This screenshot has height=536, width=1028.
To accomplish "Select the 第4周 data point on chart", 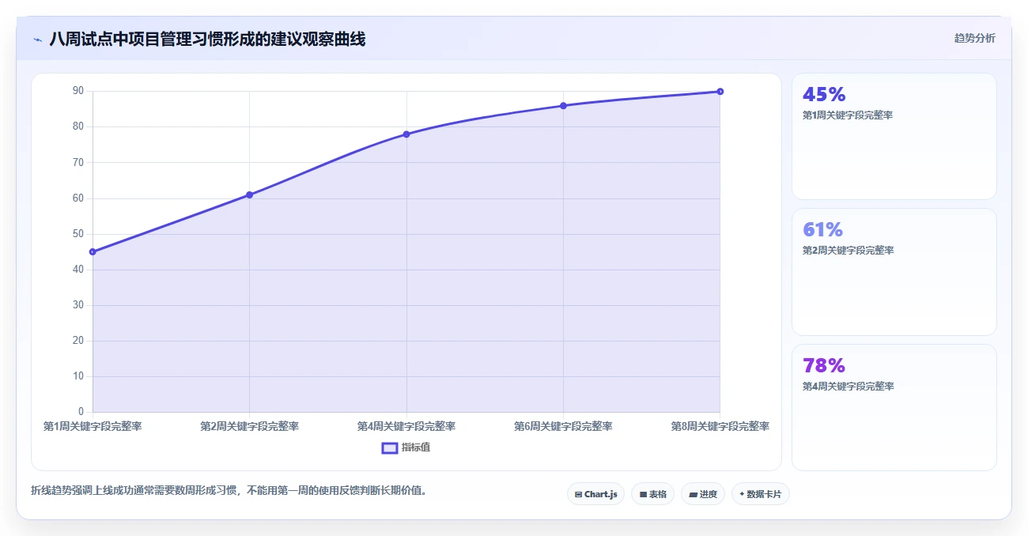I will tap(406, 134).
